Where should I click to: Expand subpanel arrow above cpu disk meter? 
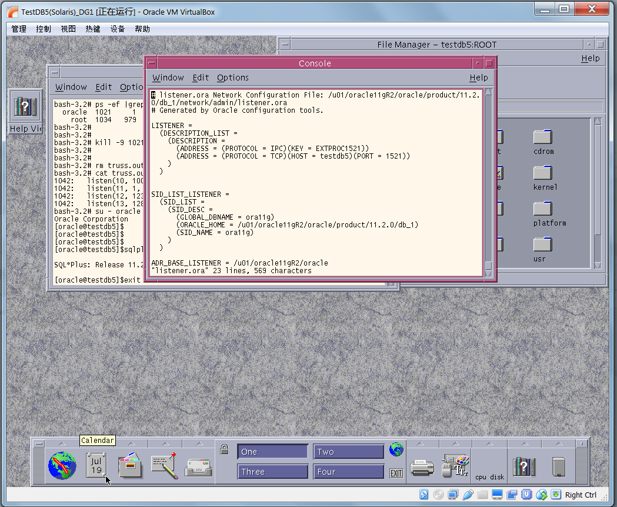(x=489, y=444)
